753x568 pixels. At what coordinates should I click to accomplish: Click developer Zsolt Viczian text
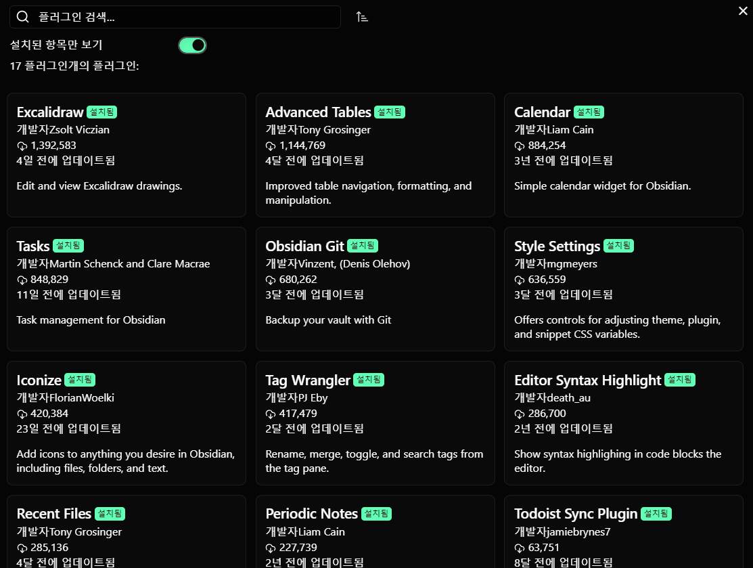tap(63, 130)
